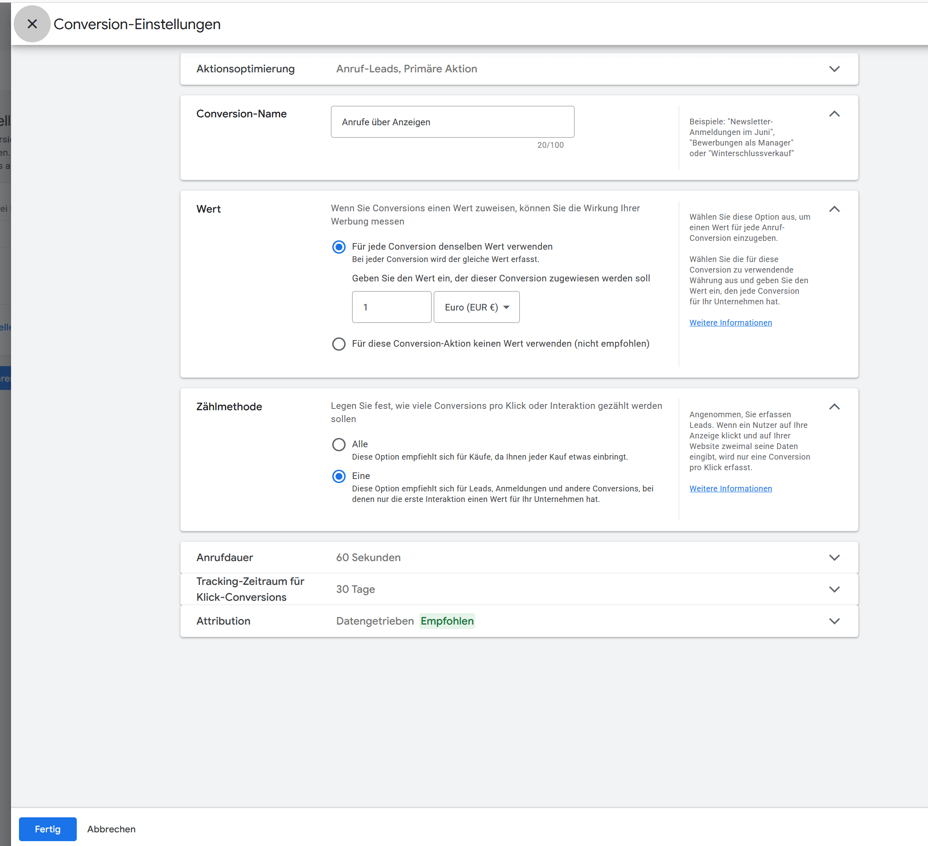The image size is (928, 846).
Task: Collapse the Zählmethode section chevron
Action: 834,407
